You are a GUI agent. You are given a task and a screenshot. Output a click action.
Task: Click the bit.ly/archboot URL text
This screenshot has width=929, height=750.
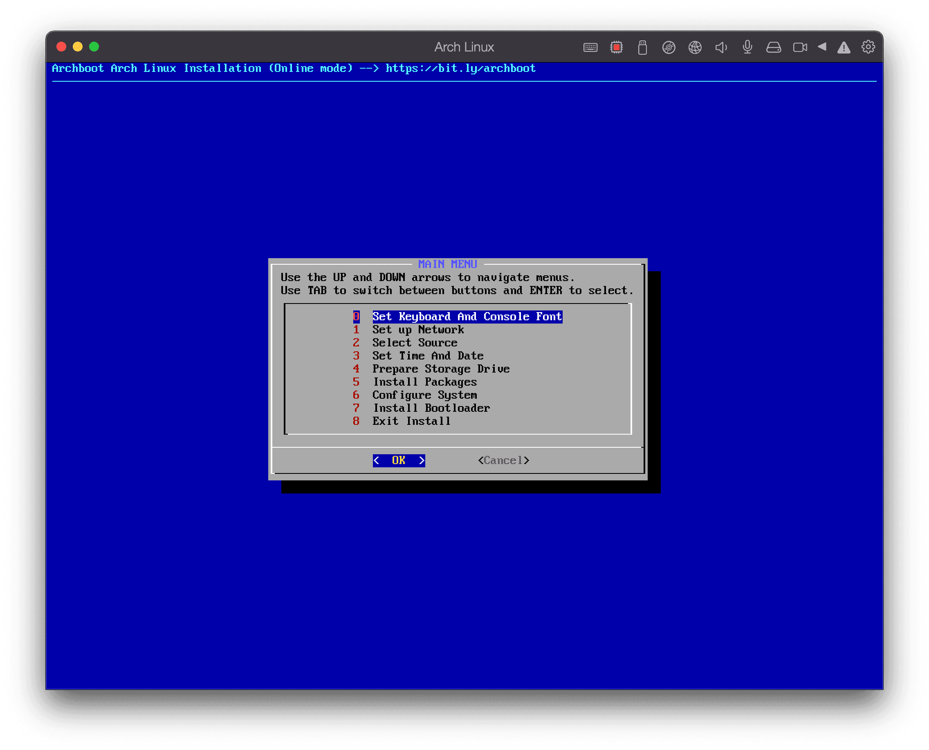[x=460, y=68]
